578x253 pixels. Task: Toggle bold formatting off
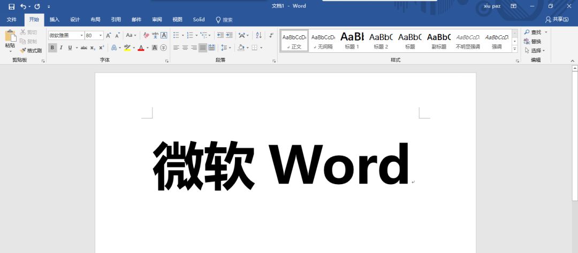[x=52, y=48]
